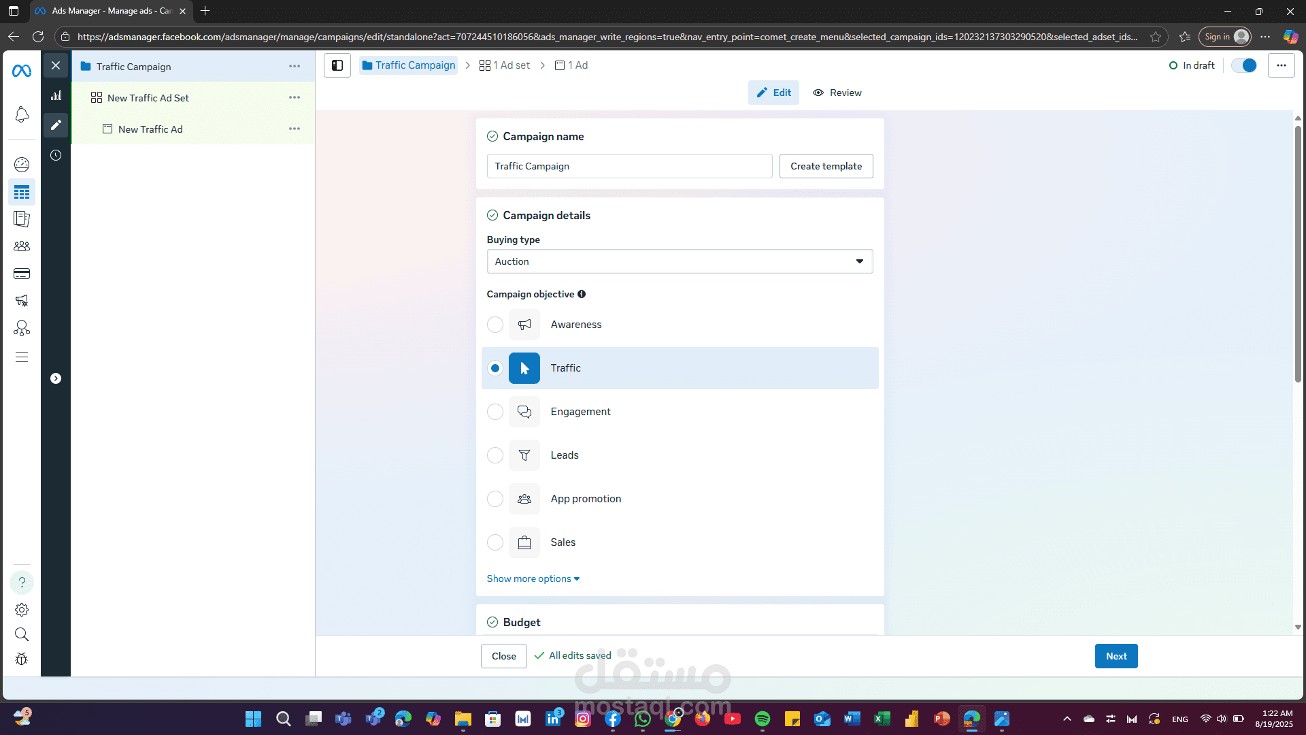This screenshot has height=735, width=1306.
Task: Open All tools hamburger menu
Action: (22, 357)
